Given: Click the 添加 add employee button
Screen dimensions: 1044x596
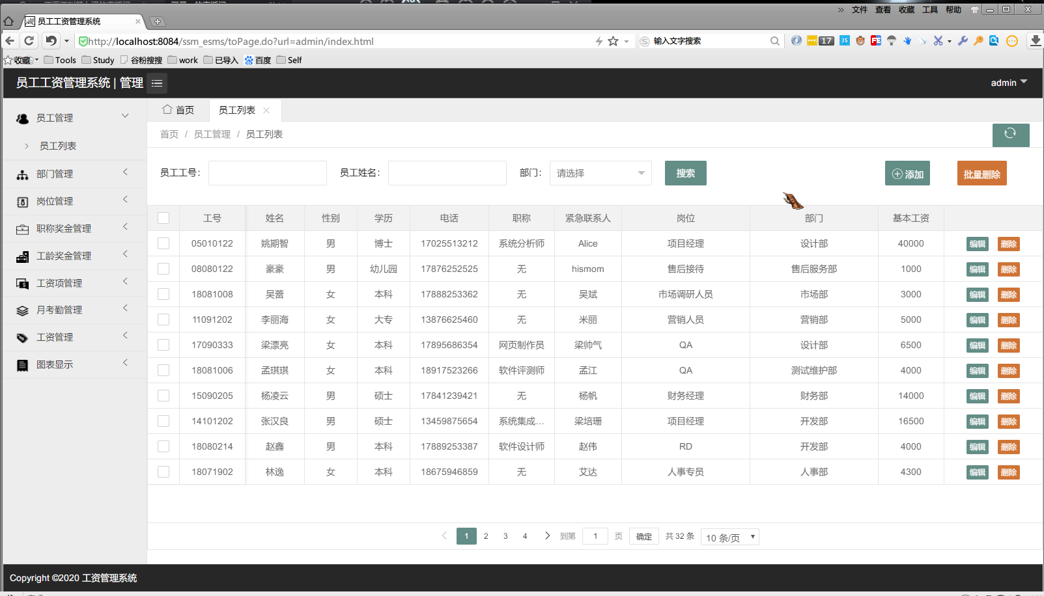Looking at the screenshot, I should (907, 174).
